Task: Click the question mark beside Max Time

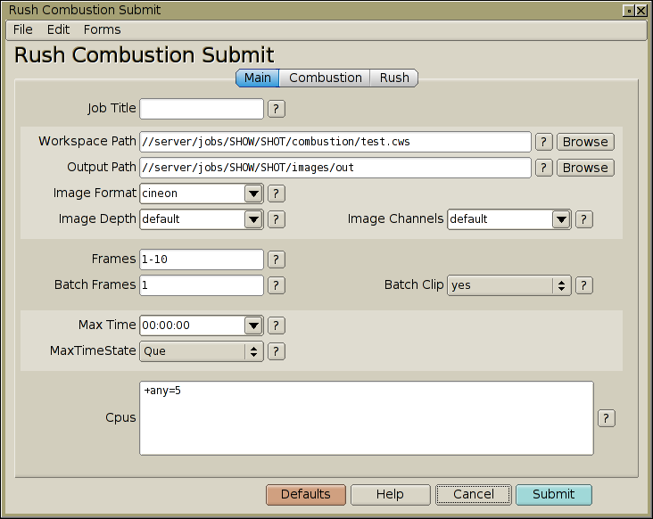Action: [x=277, y=325]
